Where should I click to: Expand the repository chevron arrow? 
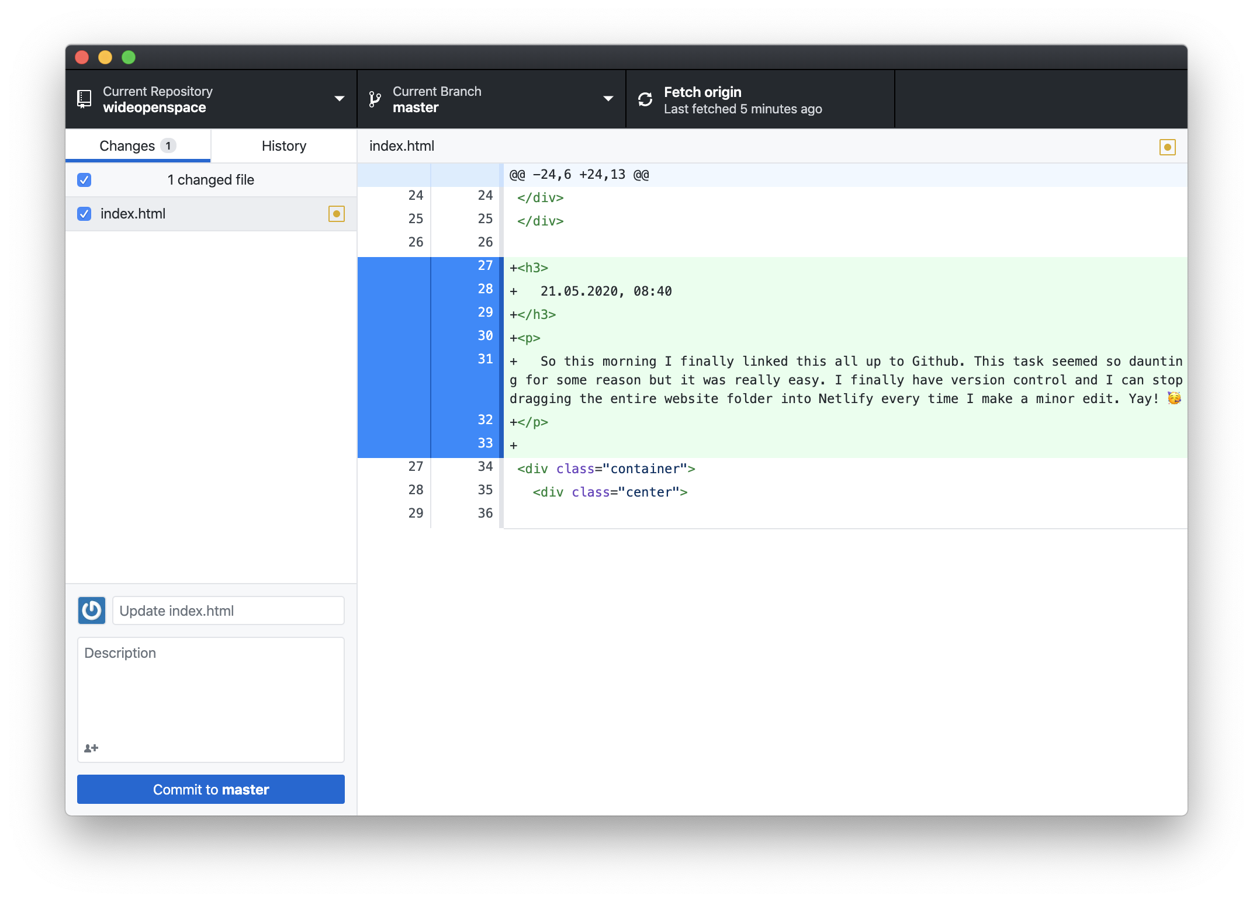click(x=340, y=99)
